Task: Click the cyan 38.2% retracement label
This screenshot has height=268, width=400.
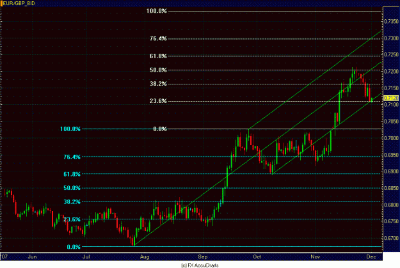Action: pos(72,202)
